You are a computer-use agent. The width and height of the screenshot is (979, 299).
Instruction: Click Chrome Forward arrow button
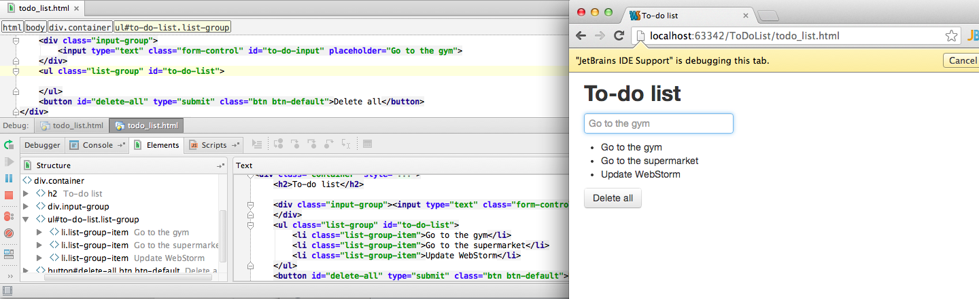pyautogui.click(x=600, y=36)
